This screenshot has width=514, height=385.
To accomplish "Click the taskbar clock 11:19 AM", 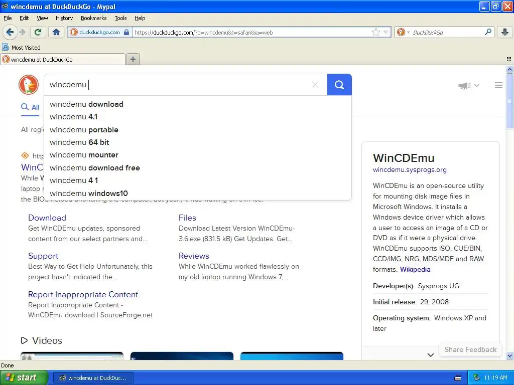I will point(495,377).
